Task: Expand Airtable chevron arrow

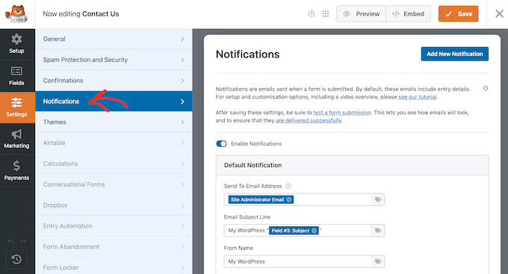Action: pyautogui.click(x=182, y=143)
